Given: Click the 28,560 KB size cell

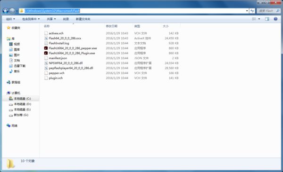Looking at the screenshot, I should 172,68.
